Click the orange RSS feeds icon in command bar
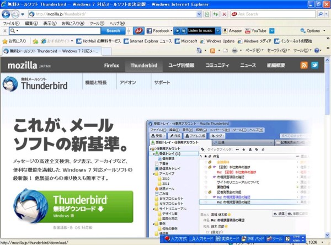Screen dimensions: 331x245 [212, 51]
